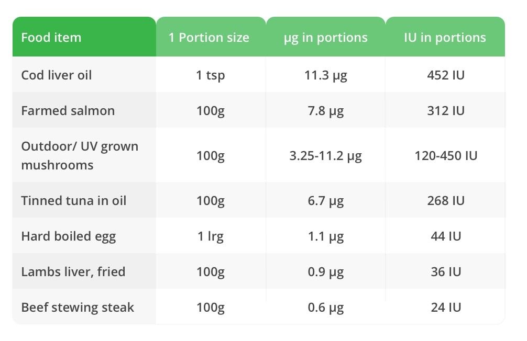
Task: Select the Farmed salmon cell
Action: click(68, 110)
